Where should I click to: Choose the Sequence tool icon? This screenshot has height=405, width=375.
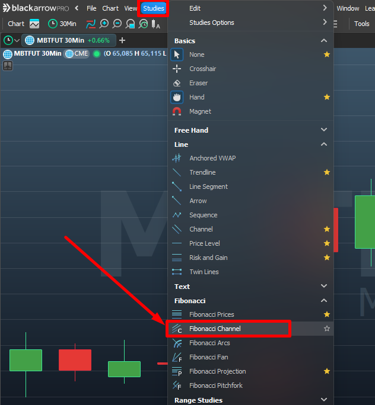[x=177, y=215]
